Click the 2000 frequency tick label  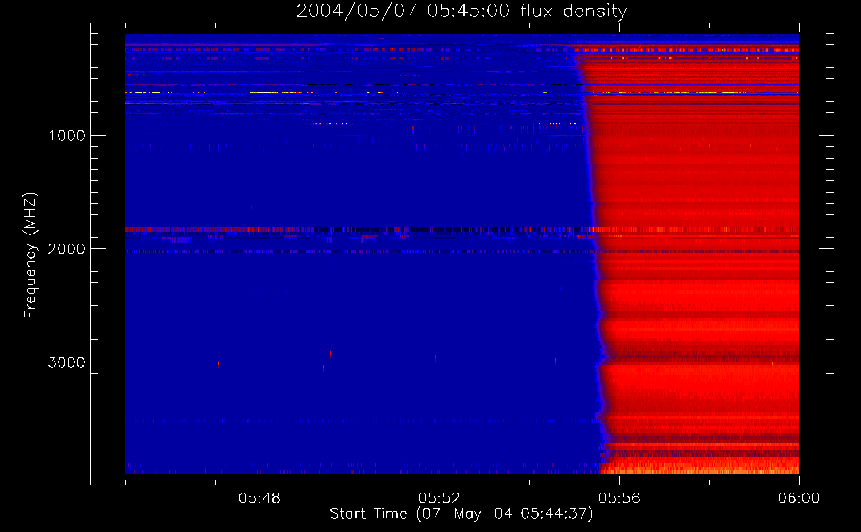pyautogui.click(x=67, y=249)
